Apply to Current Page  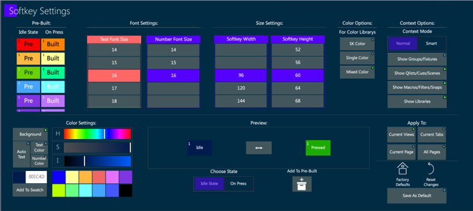tap(401, 152)
